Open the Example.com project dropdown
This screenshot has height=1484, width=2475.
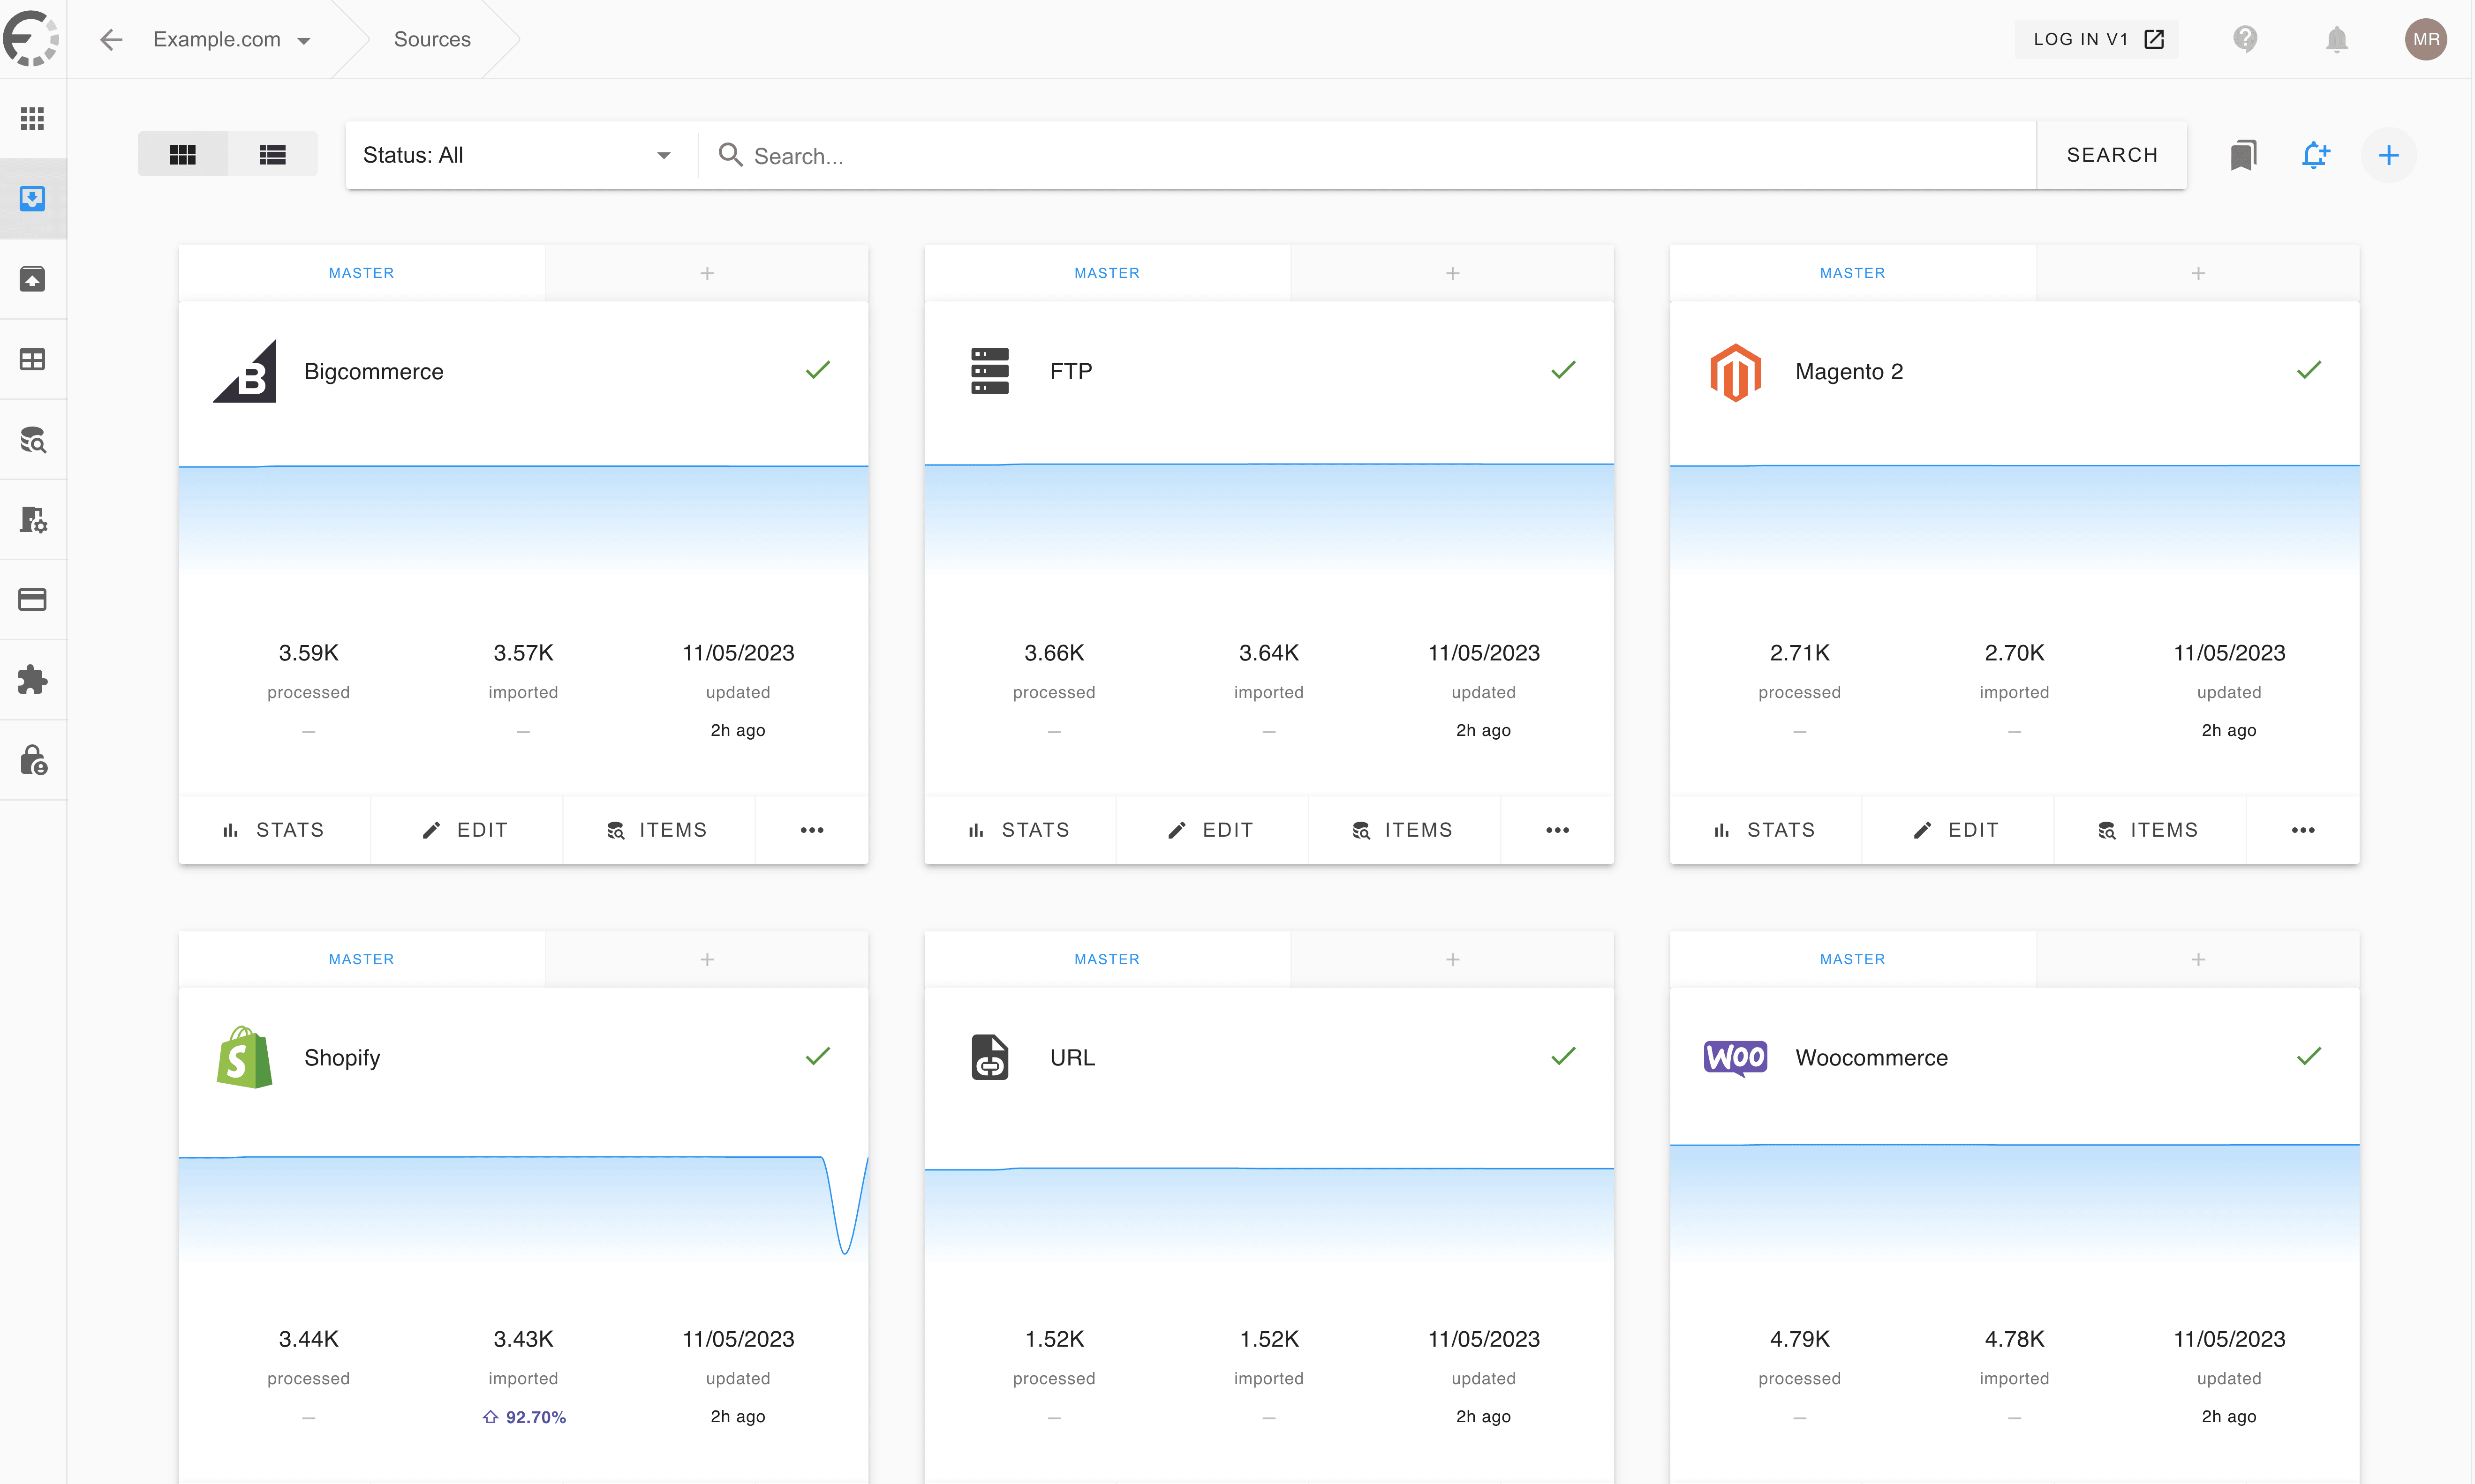(x=232, y=39)
